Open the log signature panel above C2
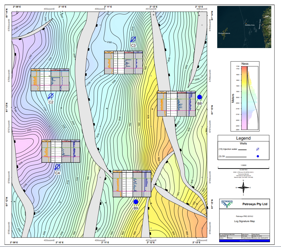This screenshot has width=281, height=247. [50, 80]
